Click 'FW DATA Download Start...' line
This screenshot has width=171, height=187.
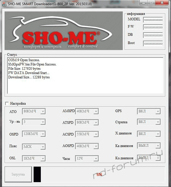click(29, 73)
